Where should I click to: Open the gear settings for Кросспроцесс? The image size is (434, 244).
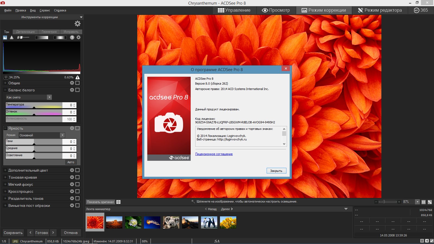[72, 191]
